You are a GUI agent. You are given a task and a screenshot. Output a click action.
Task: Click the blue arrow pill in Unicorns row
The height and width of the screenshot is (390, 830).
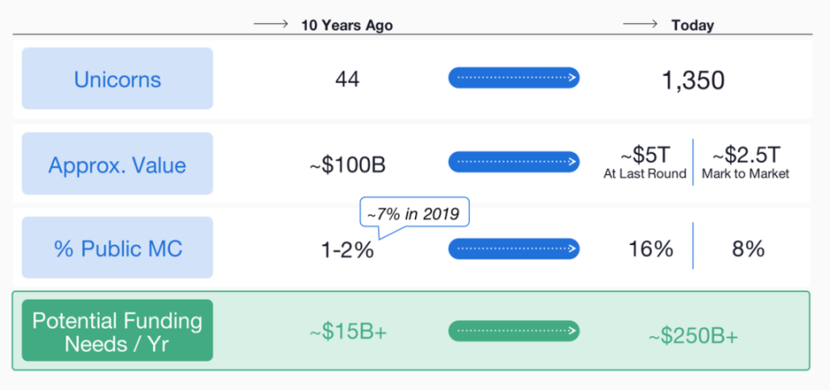pyautogui.click(x=514, y=78)
